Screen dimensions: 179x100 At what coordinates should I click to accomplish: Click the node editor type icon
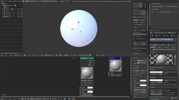2,99
